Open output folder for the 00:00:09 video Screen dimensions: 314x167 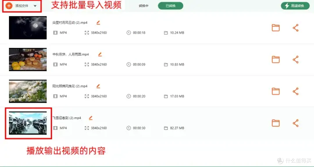tap(276, 60)
